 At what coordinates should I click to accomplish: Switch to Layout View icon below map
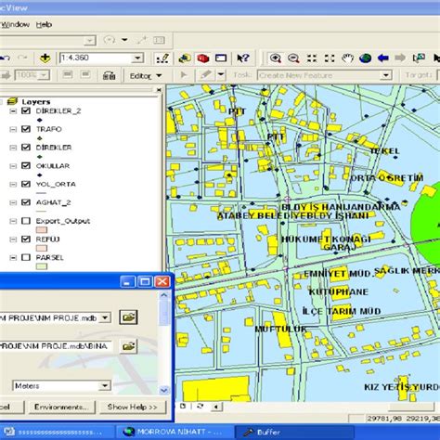[x=183, y=407]
